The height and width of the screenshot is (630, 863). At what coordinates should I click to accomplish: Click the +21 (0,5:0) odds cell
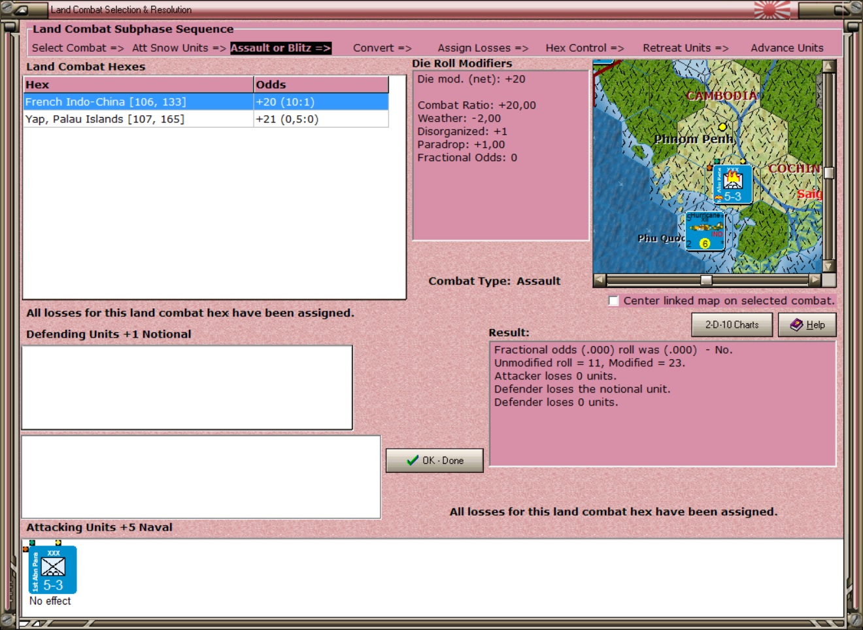click(321, 119)
